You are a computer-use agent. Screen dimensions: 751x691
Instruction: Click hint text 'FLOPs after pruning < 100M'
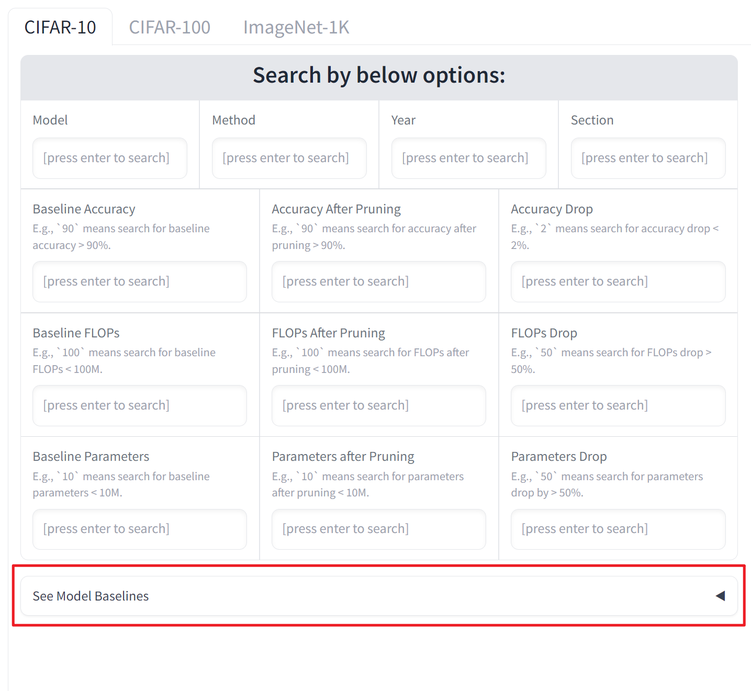click(x=371, y=361)
